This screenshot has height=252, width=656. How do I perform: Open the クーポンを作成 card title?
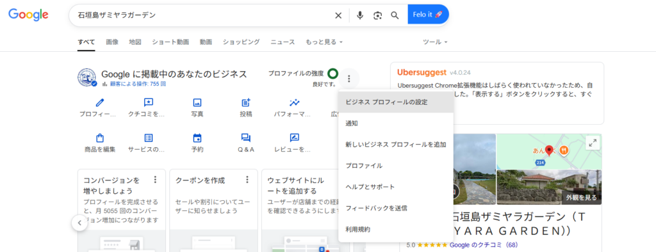[x=200, y=180]
